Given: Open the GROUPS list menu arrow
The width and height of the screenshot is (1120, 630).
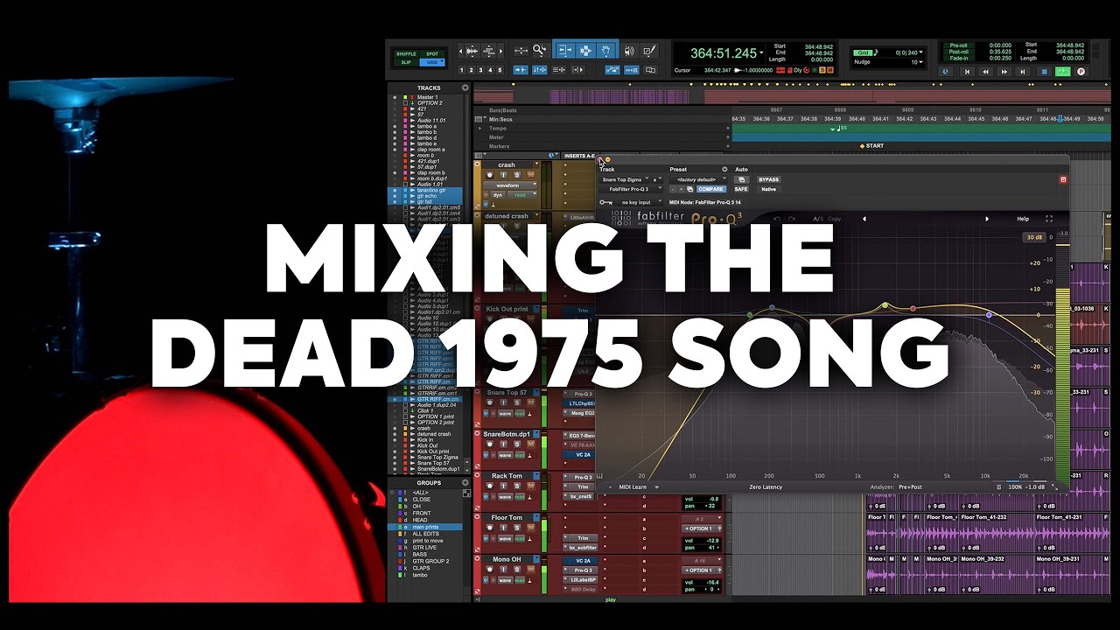Looking at the screenshot, I should [x=465, y=483].
